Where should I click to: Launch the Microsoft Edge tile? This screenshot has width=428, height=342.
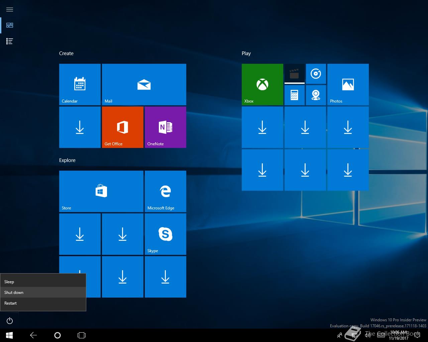click(166, 191)
